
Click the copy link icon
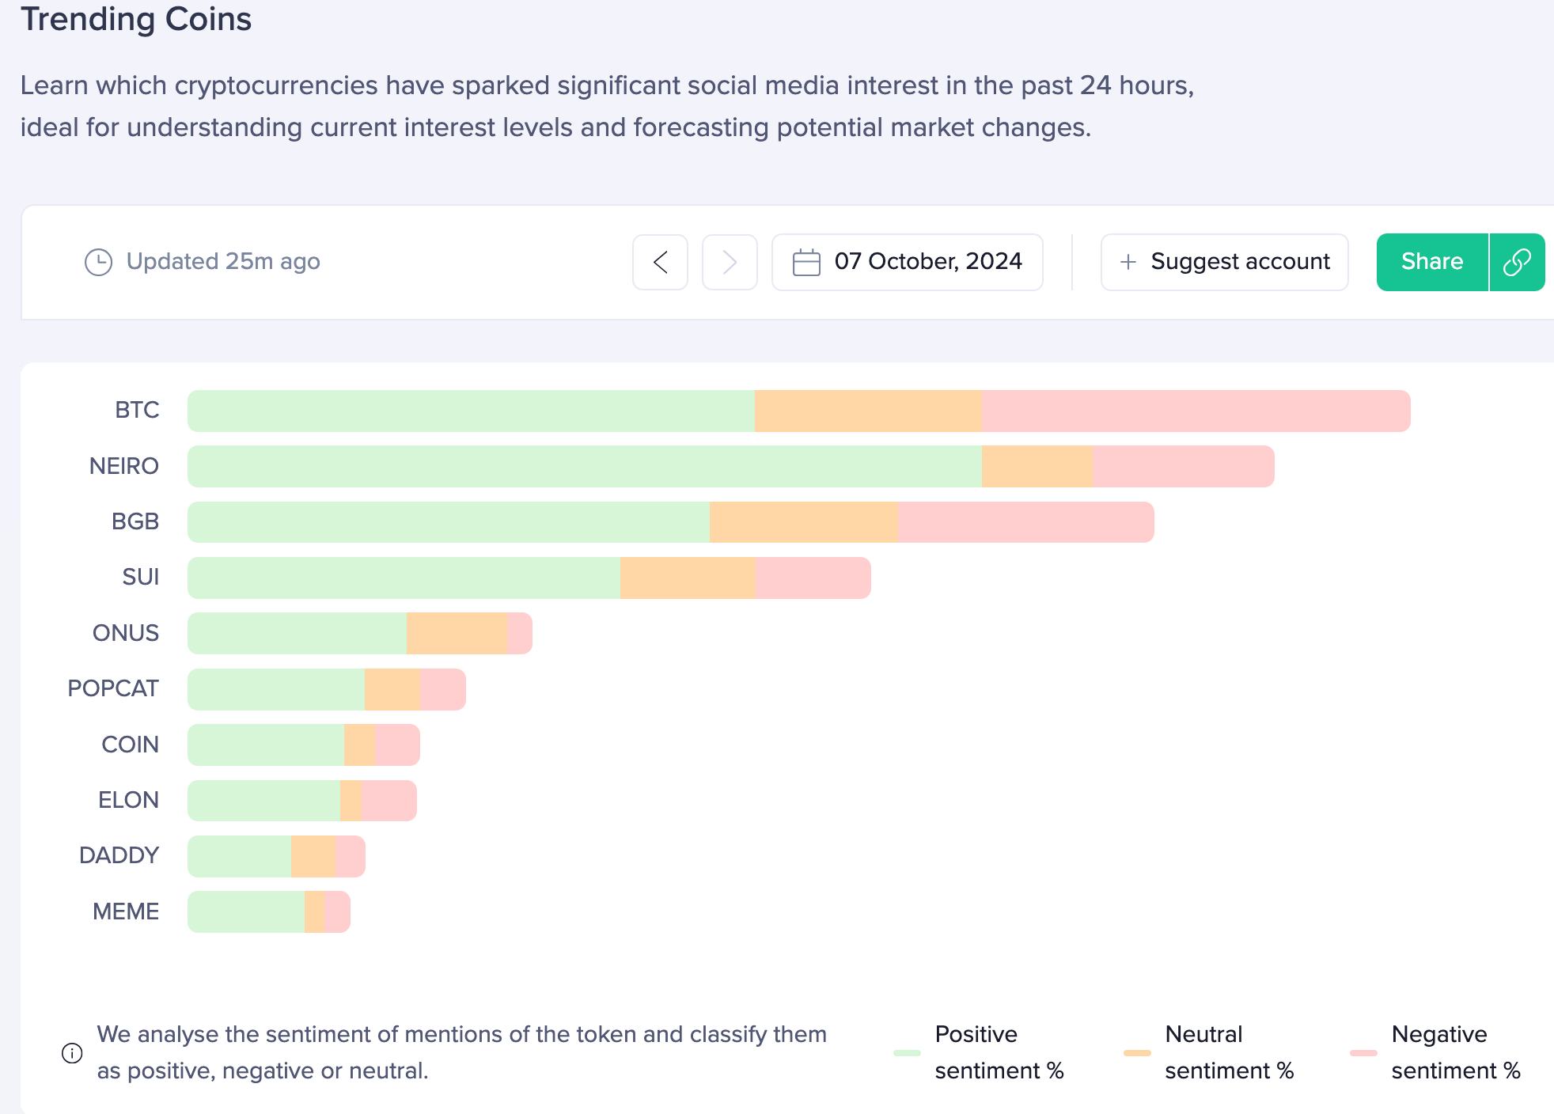1517,262
